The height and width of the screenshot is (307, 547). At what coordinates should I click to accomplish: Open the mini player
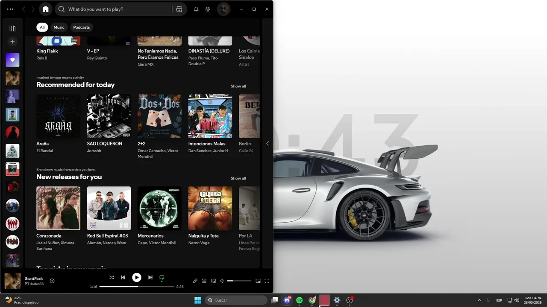(x=258, y=281)
